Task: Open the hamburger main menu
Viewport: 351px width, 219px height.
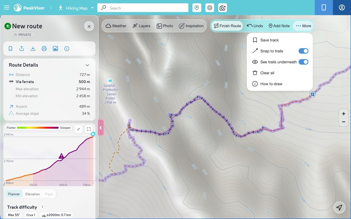Action: (7, 8)
